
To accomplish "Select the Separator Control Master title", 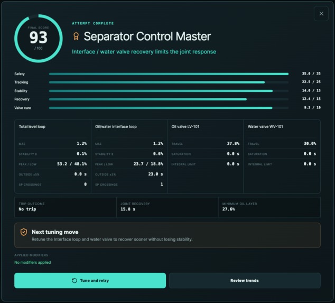I will click(147, 36).
